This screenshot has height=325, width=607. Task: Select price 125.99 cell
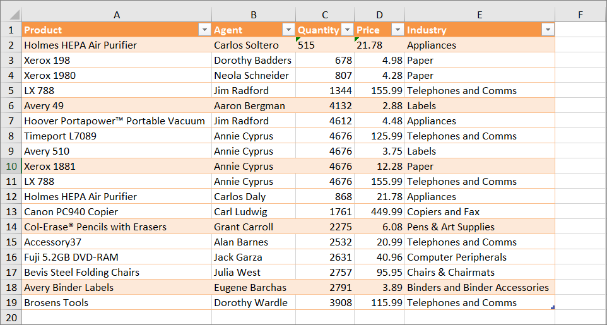coord(379,136)
